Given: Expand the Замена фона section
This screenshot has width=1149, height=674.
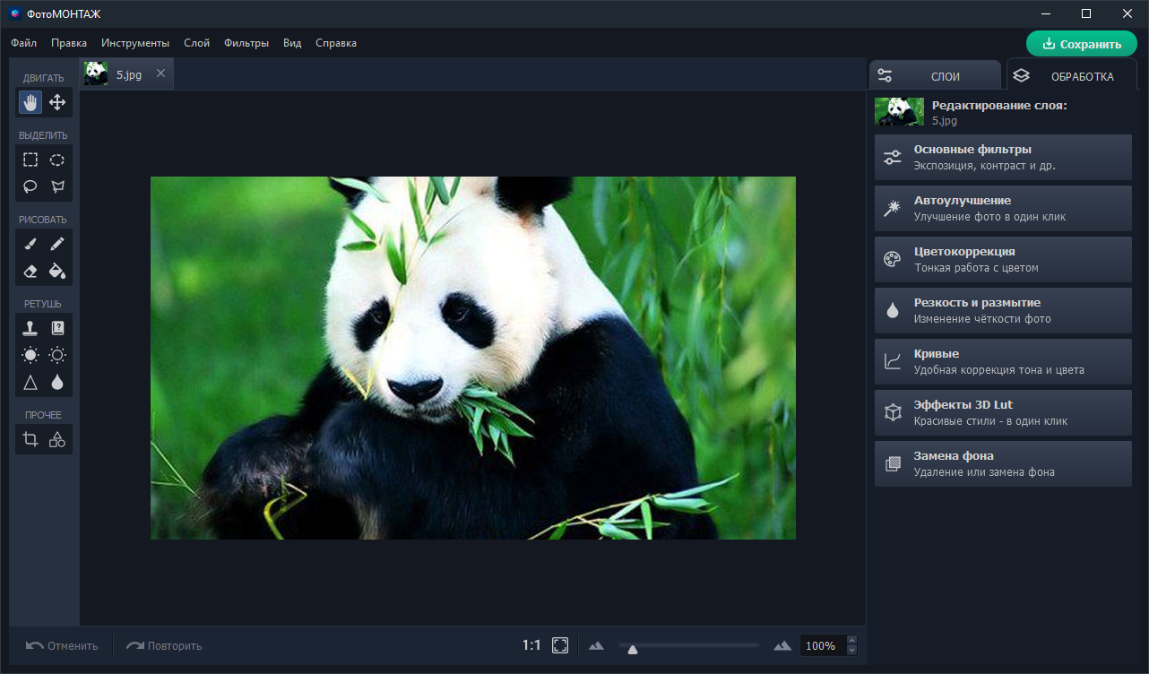Looking at the screenshot, I should click(1003, 463).
